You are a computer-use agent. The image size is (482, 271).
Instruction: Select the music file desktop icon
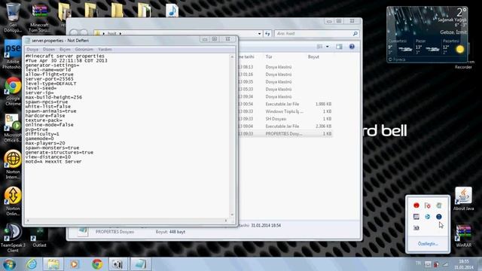(x=172, y=11)
